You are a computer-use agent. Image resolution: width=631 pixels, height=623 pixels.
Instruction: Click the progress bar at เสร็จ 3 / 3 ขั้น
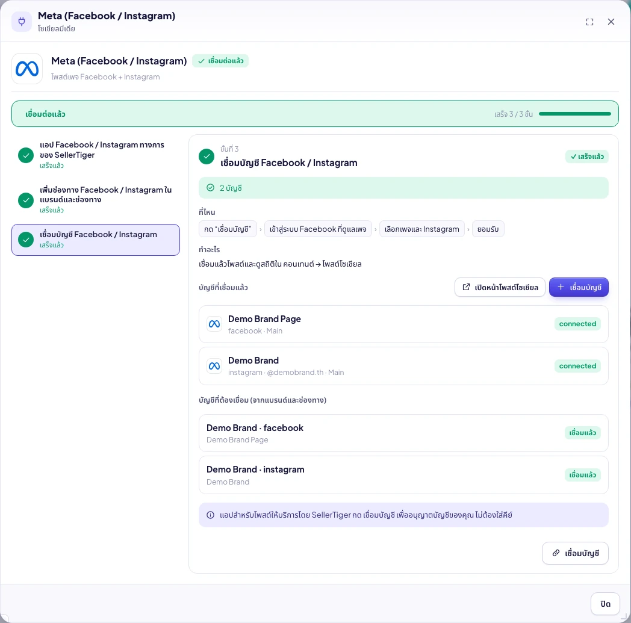(574, 114)
